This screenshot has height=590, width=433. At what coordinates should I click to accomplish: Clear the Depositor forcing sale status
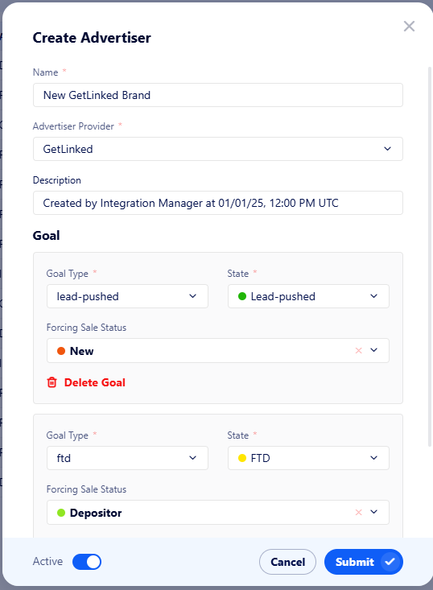click(358, 512)
